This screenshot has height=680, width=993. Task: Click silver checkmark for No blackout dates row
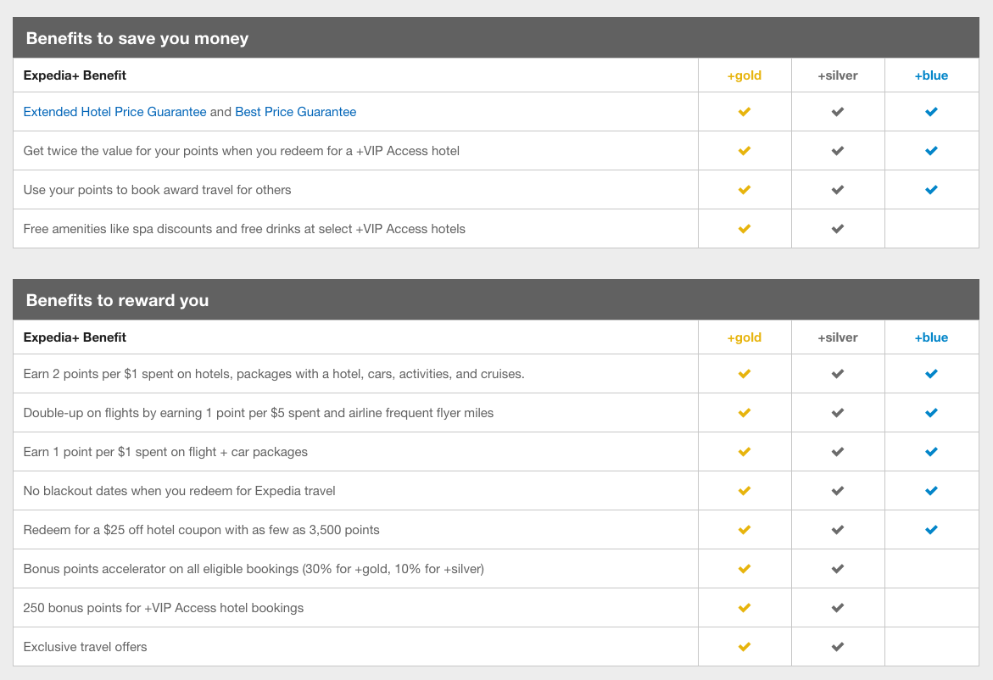[x=838, y=491]
